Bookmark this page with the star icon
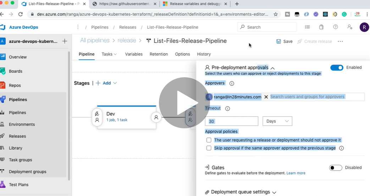The image size is (370, 196). [x=276, y=14]
